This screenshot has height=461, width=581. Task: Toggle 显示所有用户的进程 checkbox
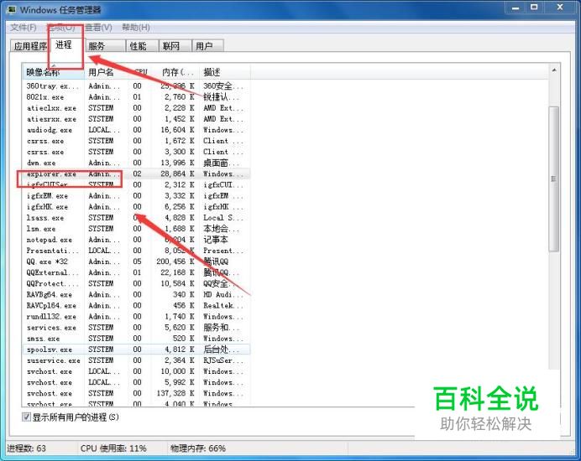click(26, 417)
